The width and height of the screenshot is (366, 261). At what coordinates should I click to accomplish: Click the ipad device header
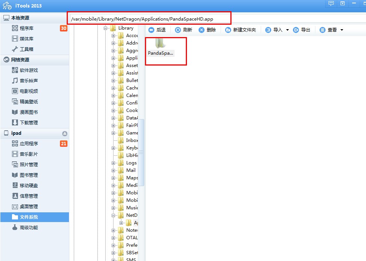point(34,133)
